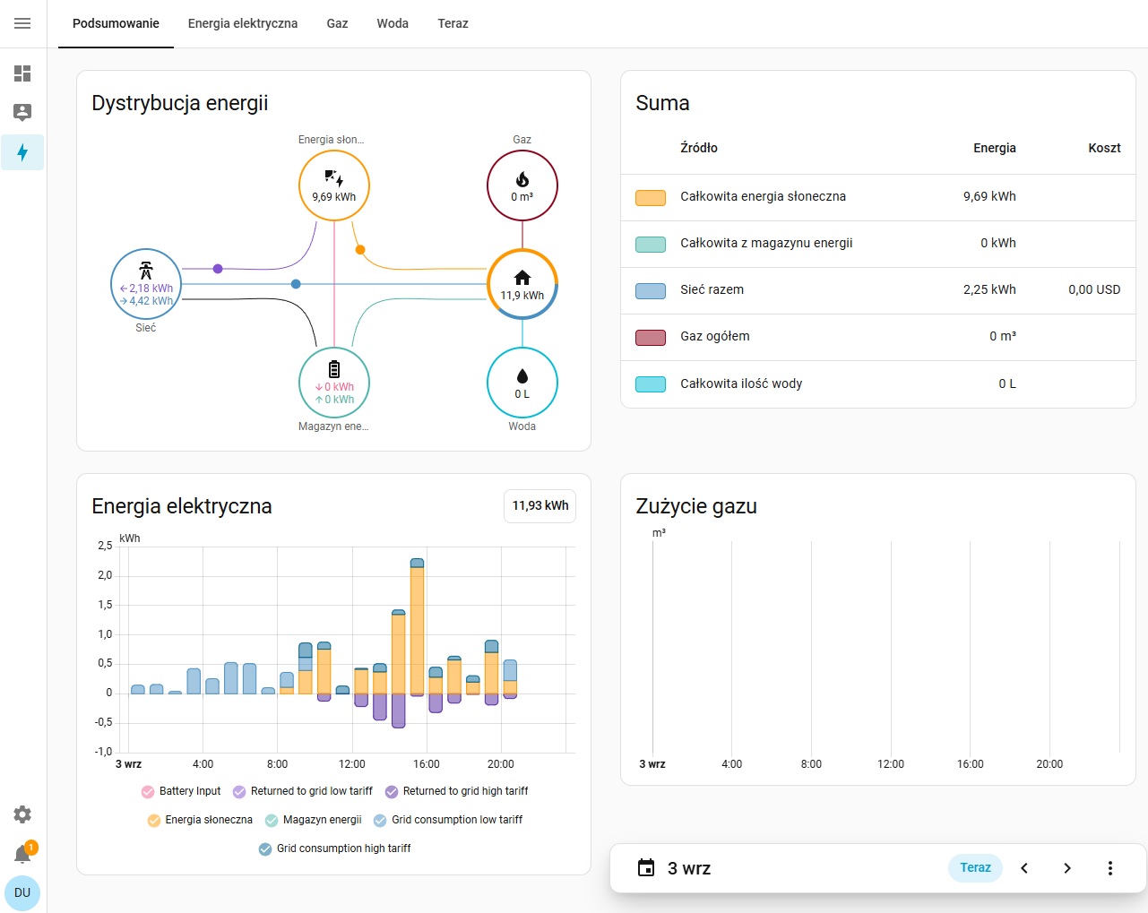The image size is (1148, 913).
Task: Open the hamburger sidebar menu
Action: [x=22, y=23]
